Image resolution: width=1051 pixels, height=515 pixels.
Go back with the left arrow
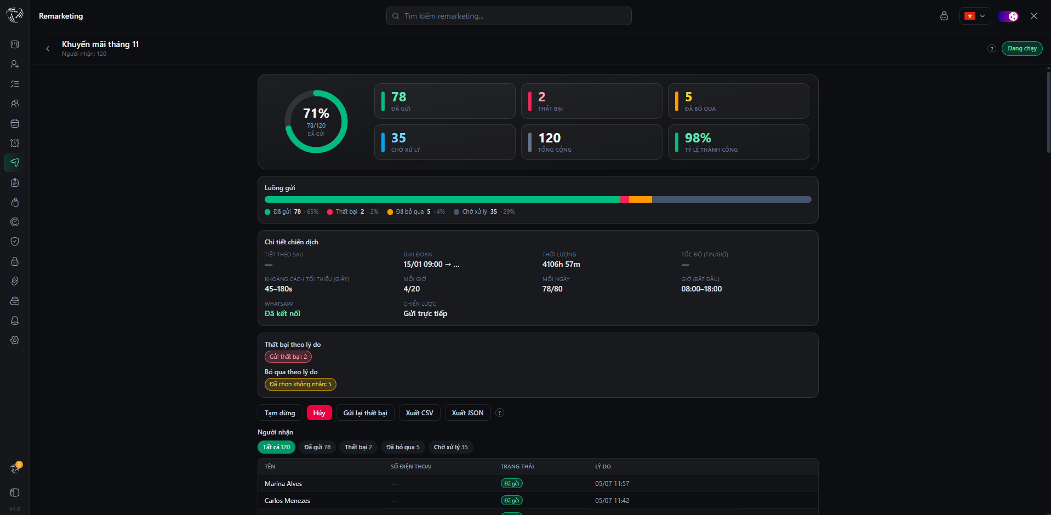click(x=48, y=49)
